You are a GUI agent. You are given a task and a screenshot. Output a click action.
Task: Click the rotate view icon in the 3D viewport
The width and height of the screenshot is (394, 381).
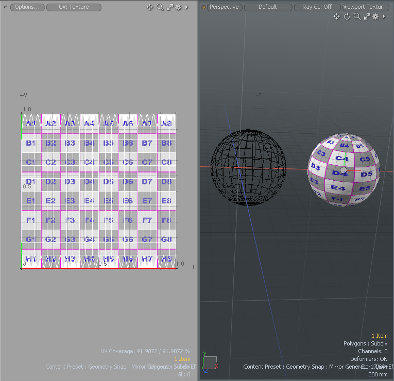coord(347,16)
